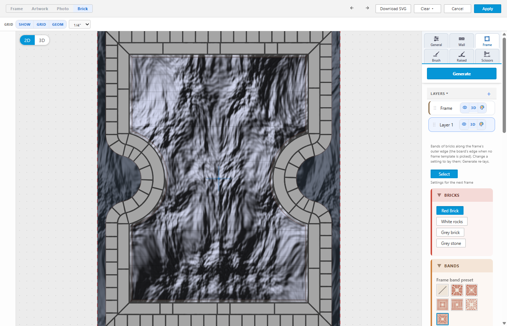Toggle 3D for Layer 1

point(473,124)
